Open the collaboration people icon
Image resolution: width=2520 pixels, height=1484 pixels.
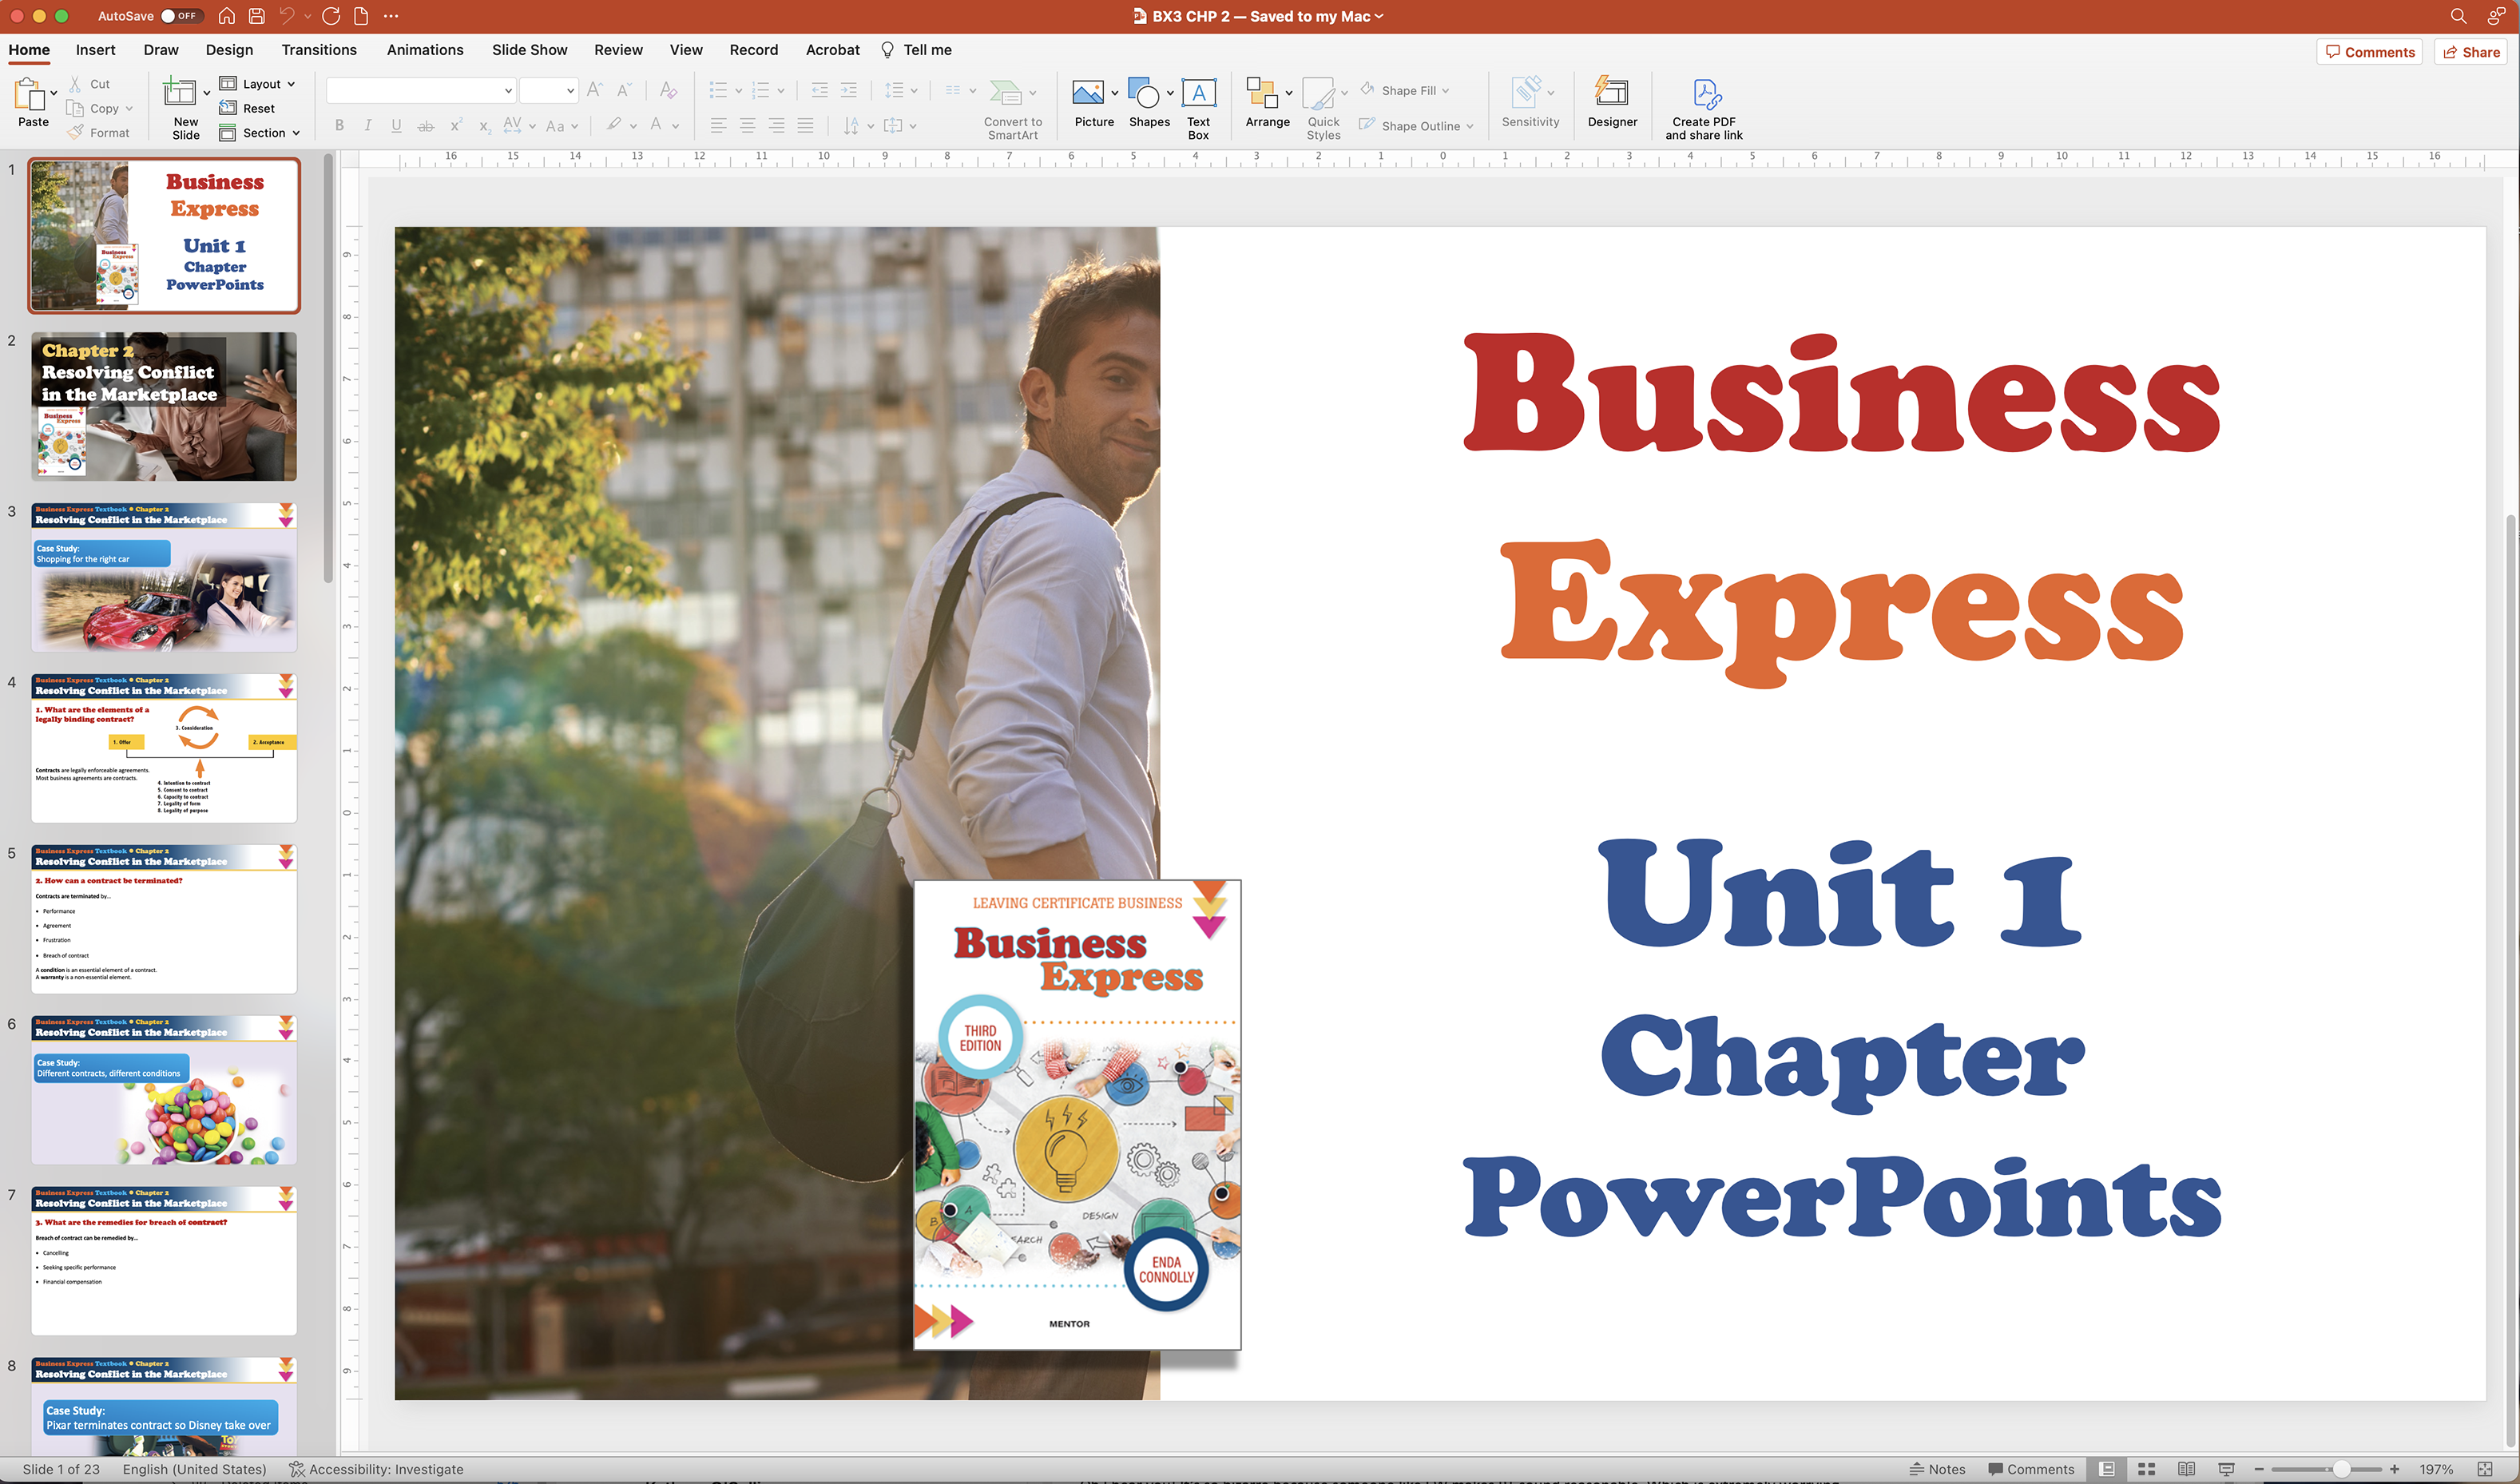(2496, 16)
